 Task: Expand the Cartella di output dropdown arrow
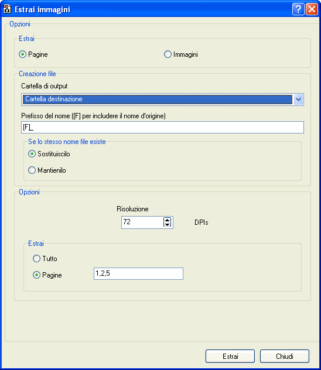coord(298,100)
